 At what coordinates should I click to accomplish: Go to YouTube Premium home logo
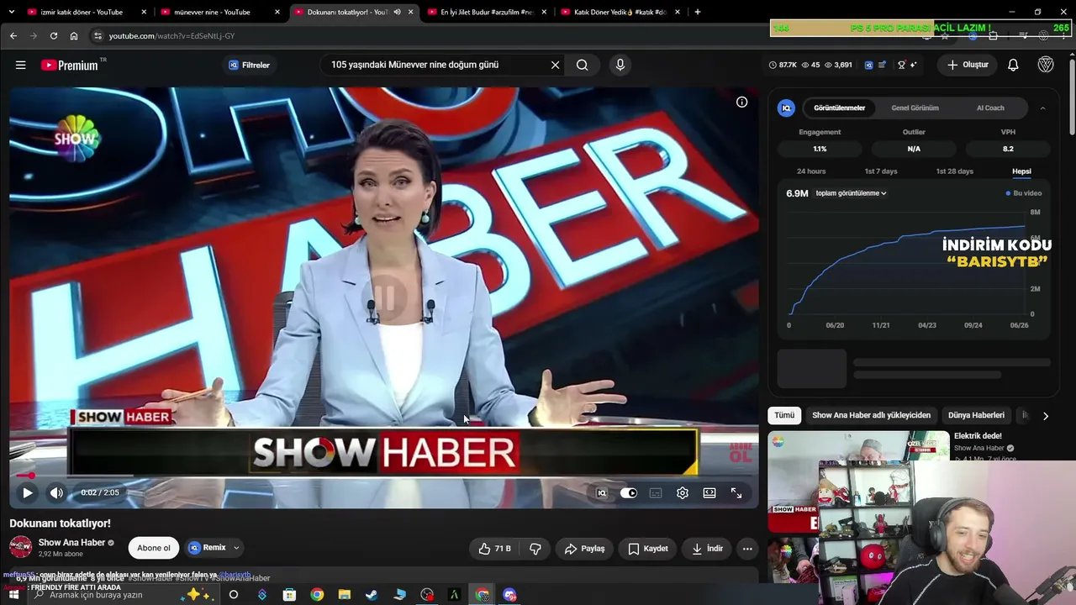[70, 65]
